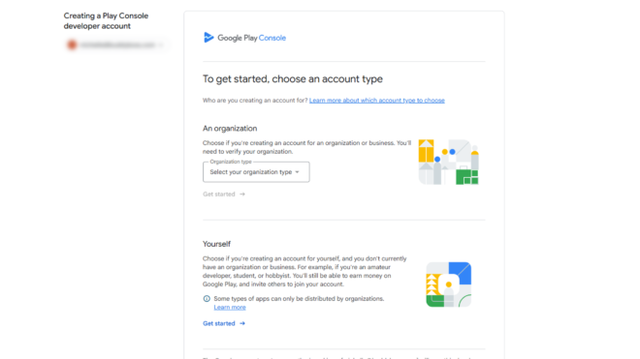Open the account switcher with the blurred email
Viewport: 640px width, 359px height.
[x=116, y=45]
